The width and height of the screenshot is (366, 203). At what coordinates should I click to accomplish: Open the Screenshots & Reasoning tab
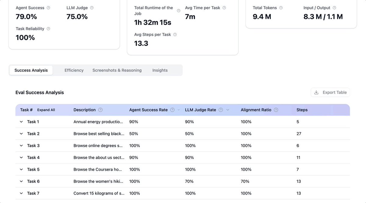(x=117, y=70)
